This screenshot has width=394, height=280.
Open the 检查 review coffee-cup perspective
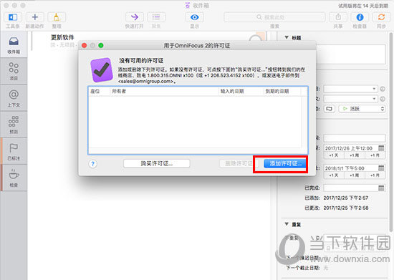[x=14, y=178]
